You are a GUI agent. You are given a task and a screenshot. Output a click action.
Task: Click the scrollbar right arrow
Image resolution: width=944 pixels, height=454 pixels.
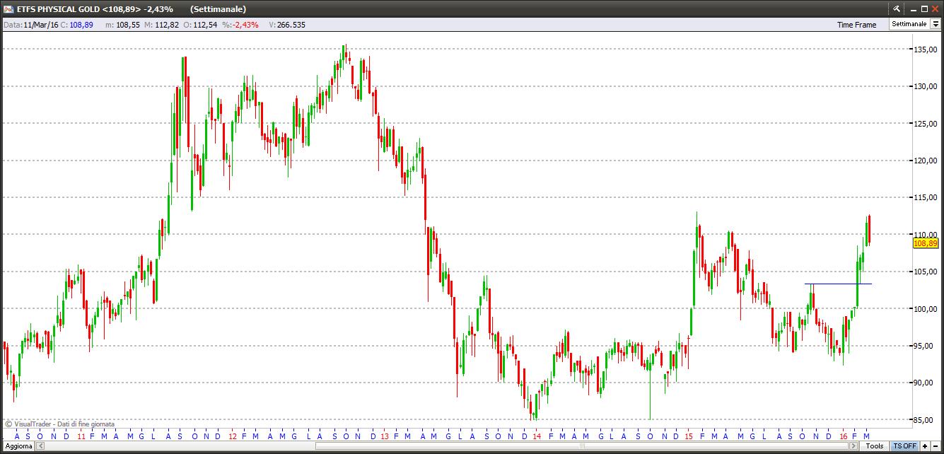(855, 446)
